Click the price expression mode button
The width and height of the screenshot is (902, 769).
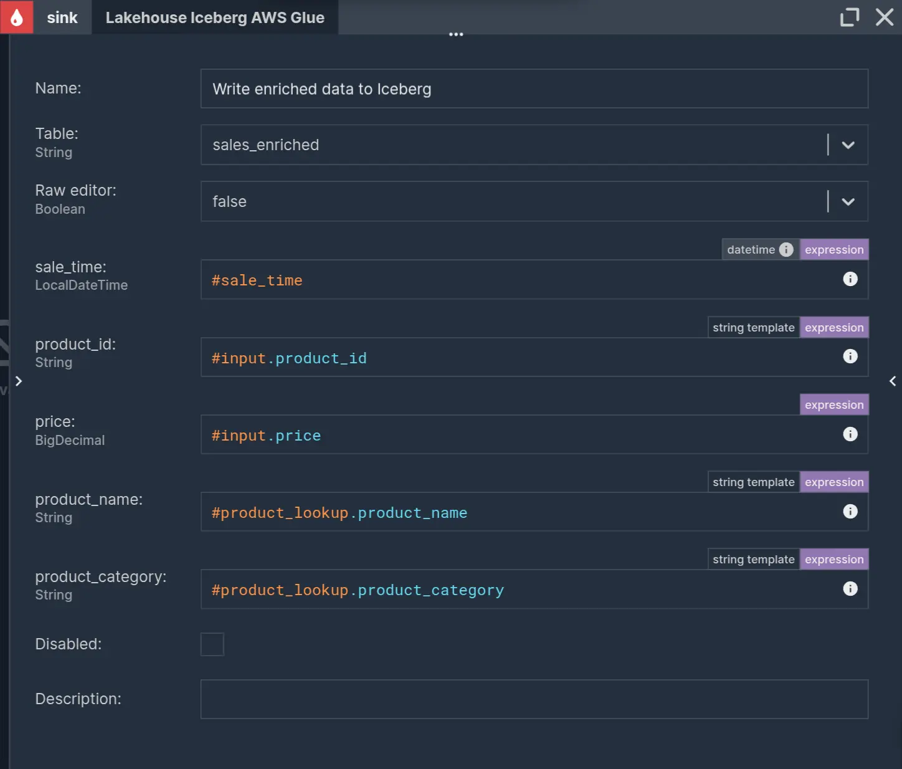[834, 404]
